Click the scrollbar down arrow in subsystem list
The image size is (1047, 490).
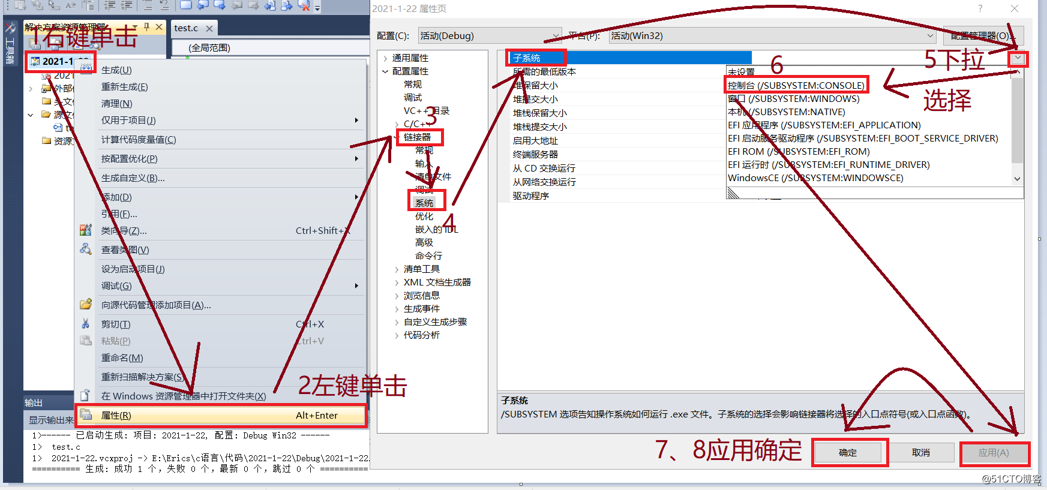1017,179
